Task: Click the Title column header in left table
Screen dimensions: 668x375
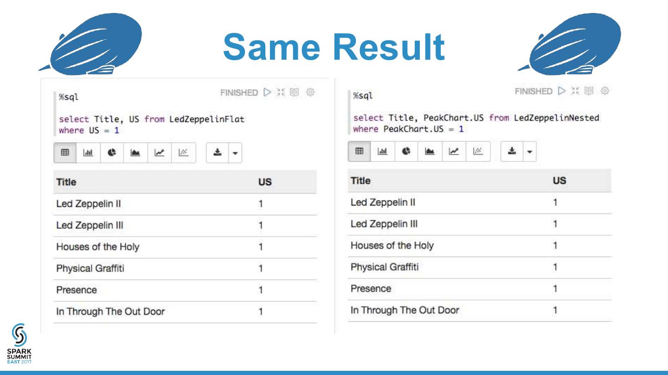Action: 66,182
